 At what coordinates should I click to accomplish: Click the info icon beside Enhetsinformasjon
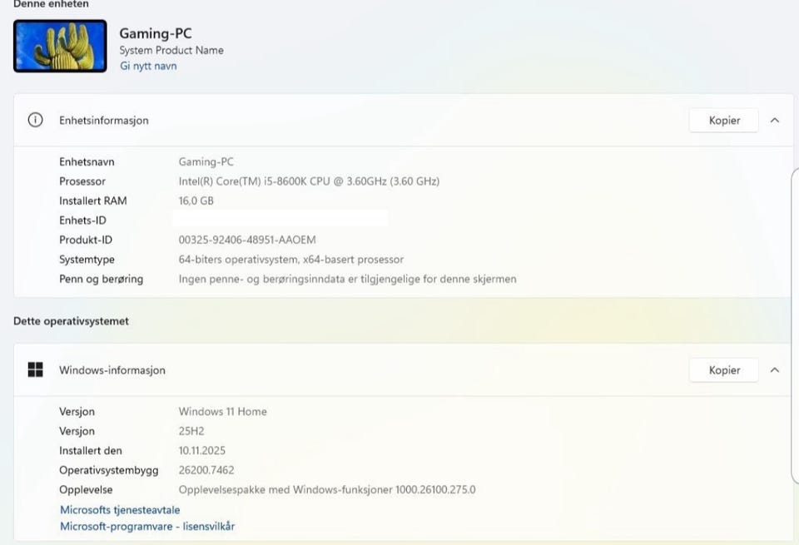coord(35,120)
